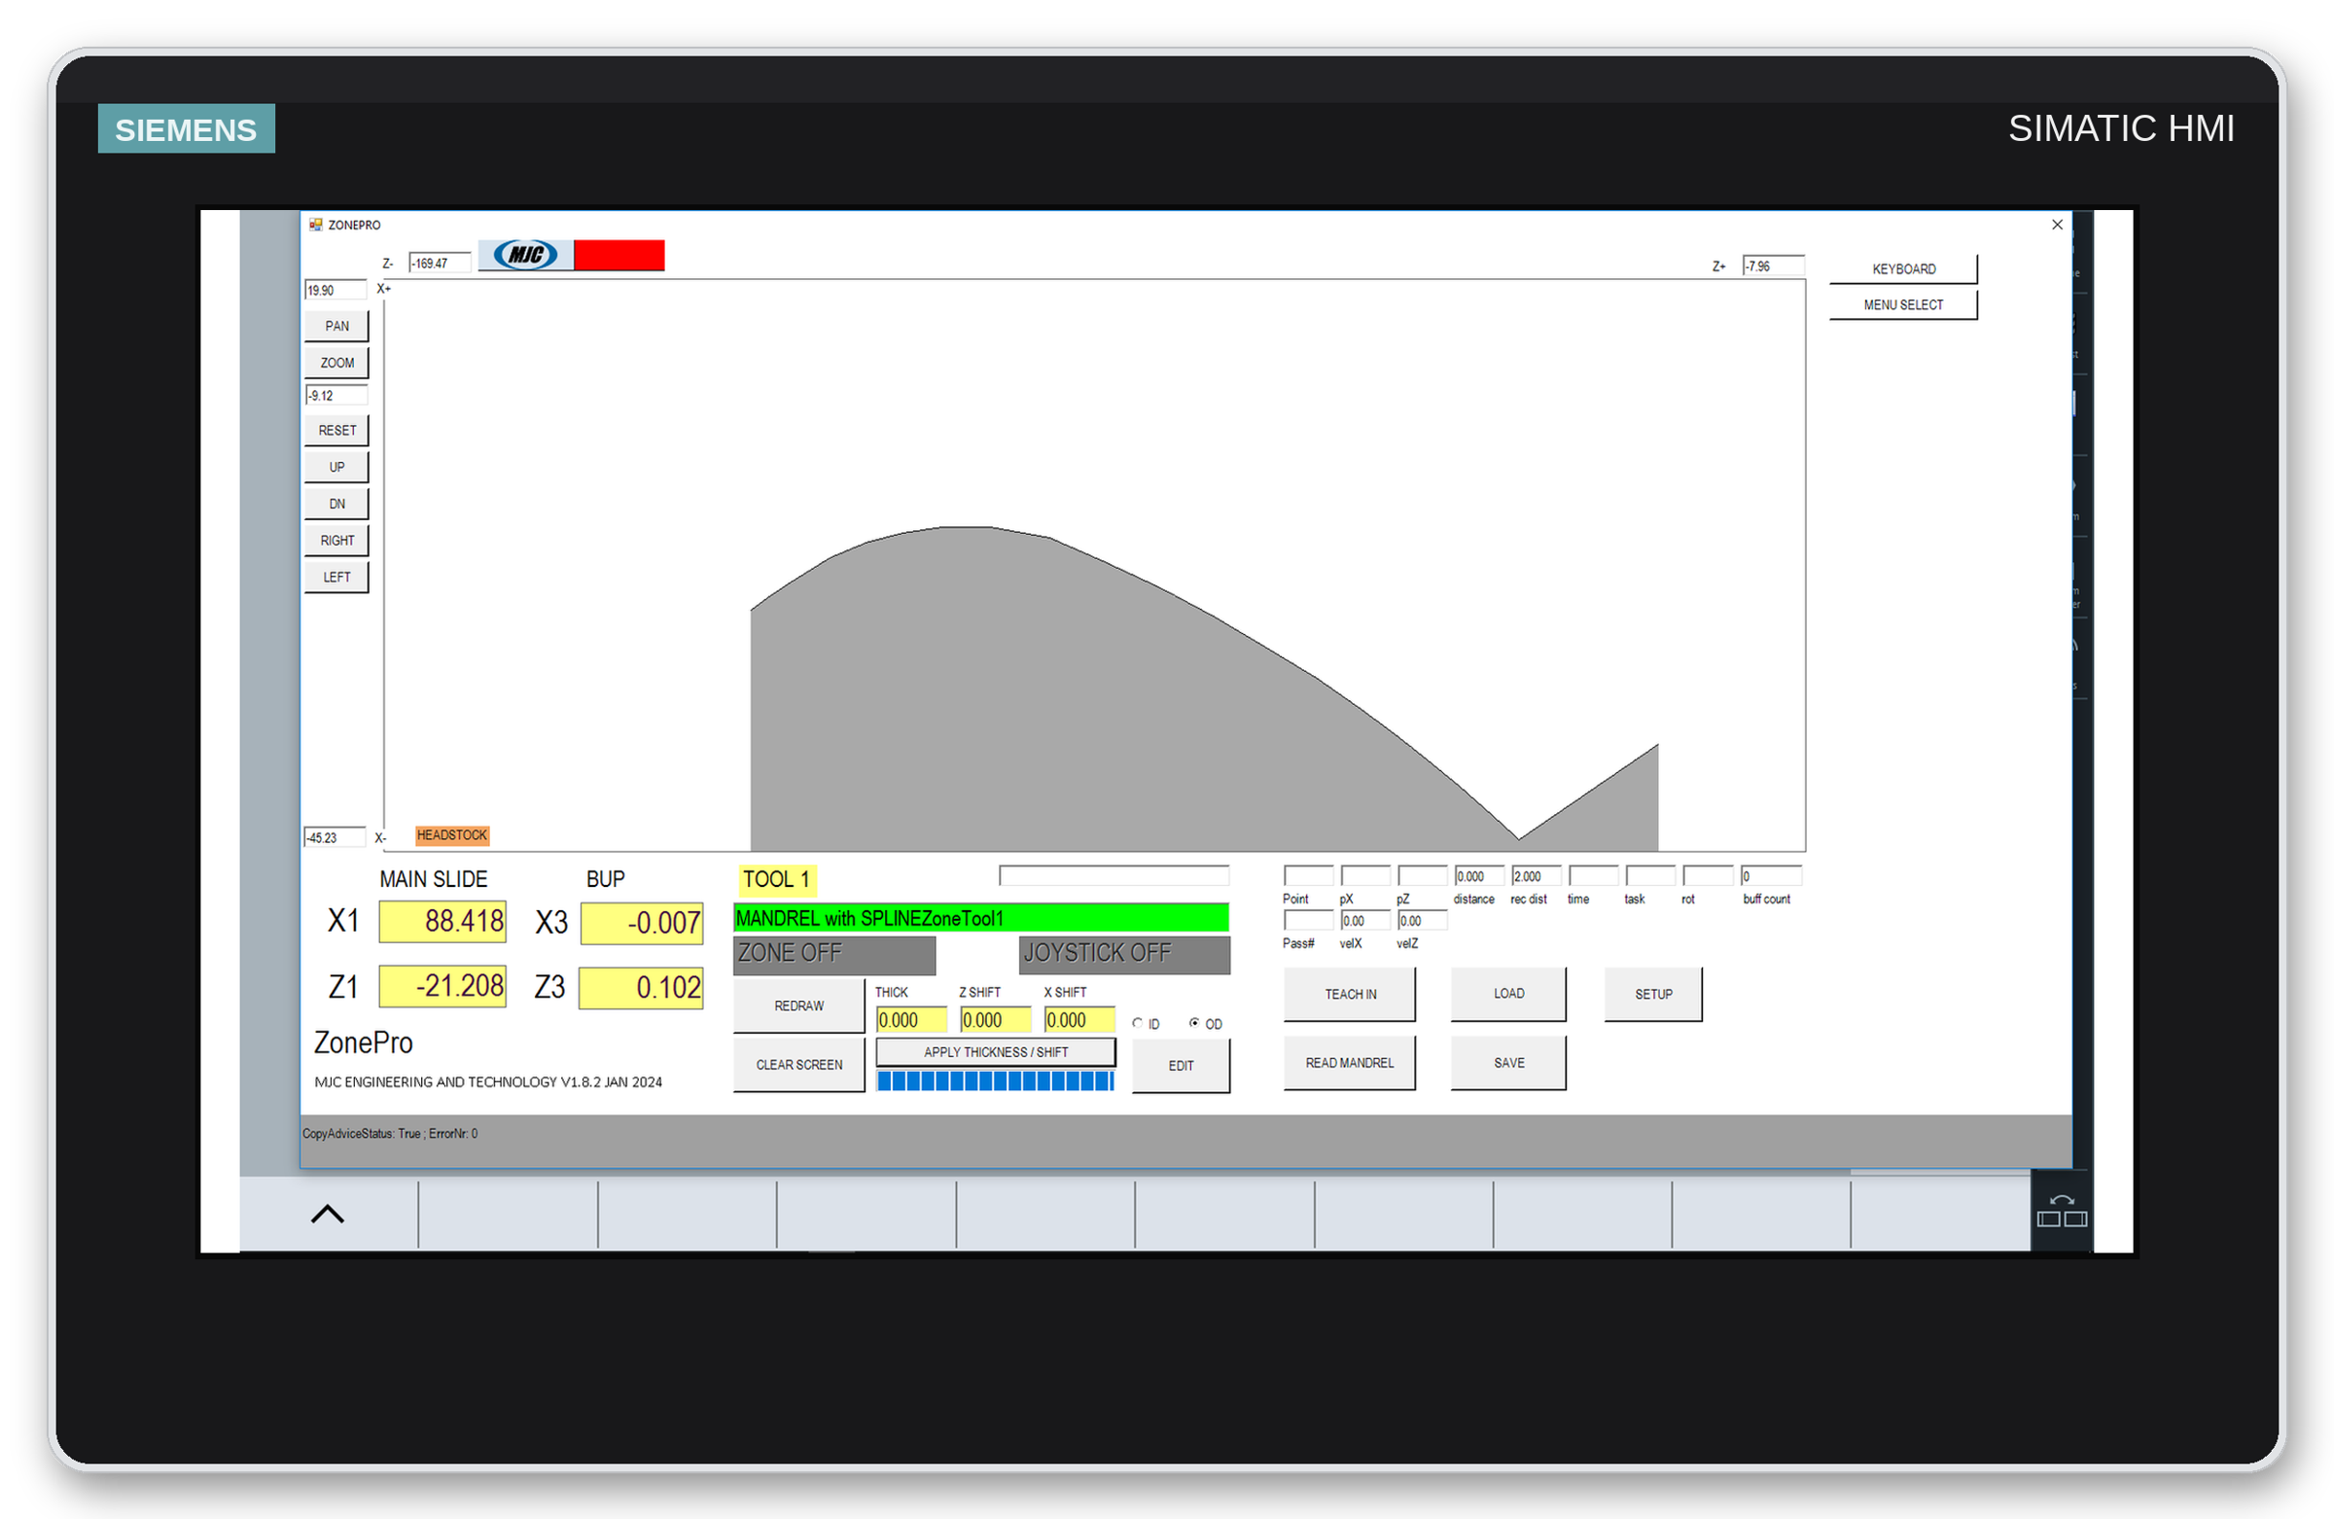
Task: Click the PAN button
Action: click(x=336, y=326)
